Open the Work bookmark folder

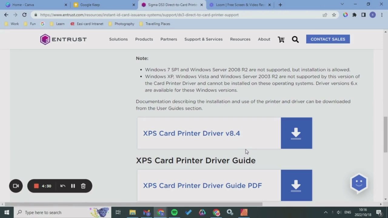12,24
